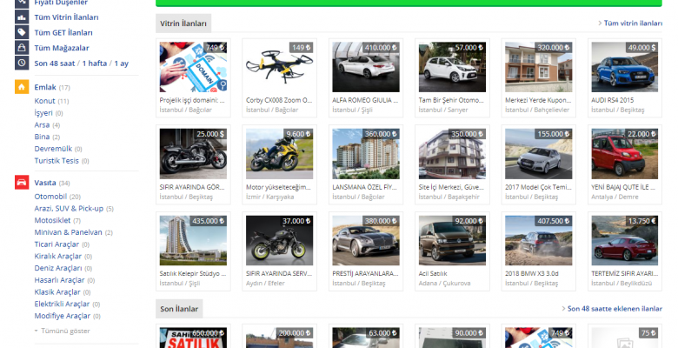
Task: Open 2017 Model Çok Temiz listing
Action: [538, 165]
